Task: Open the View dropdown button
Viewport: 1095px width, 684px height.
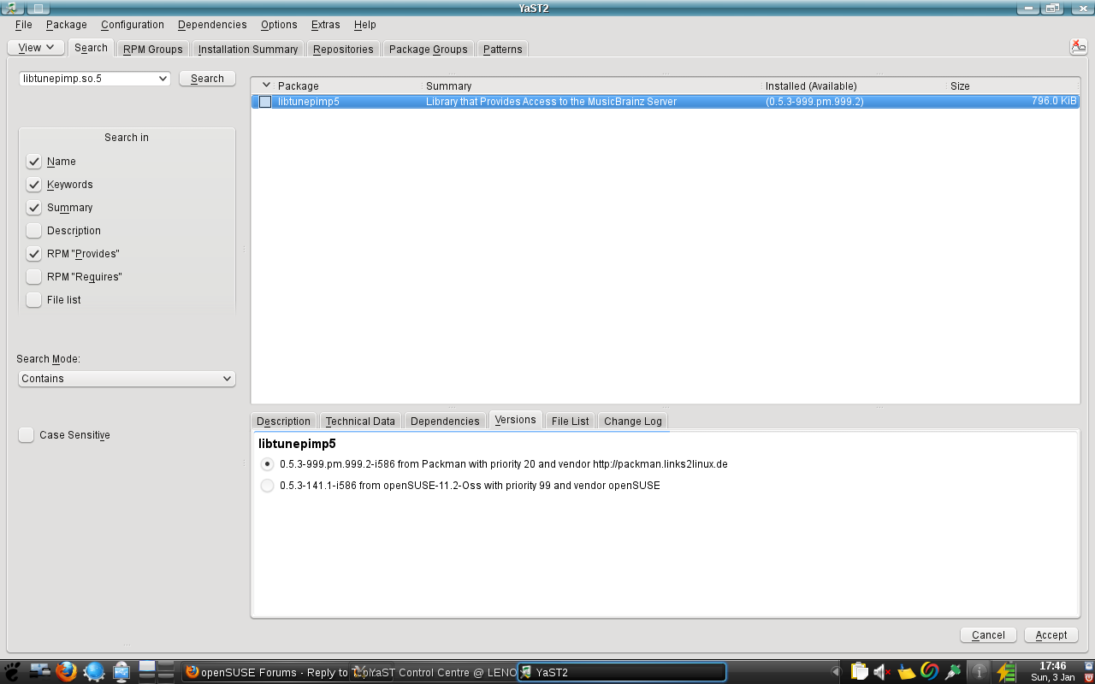Action: tap(36, 48)
